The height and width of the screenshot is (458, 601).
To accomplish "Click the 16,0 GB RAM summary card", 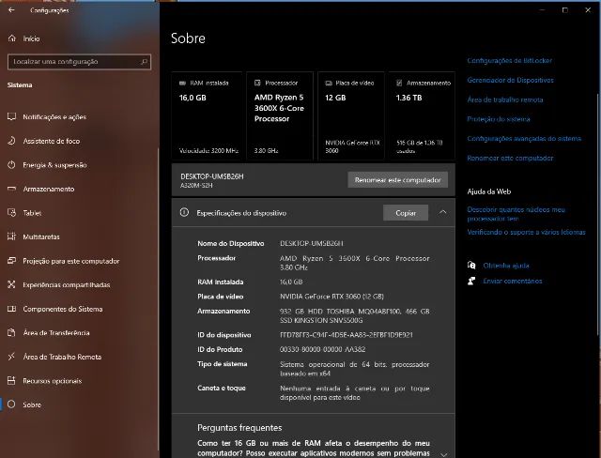I will tap(207, 115).
